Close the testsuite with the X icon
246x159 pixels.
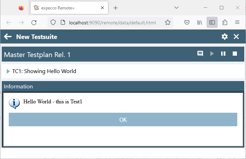pos(236,37)
